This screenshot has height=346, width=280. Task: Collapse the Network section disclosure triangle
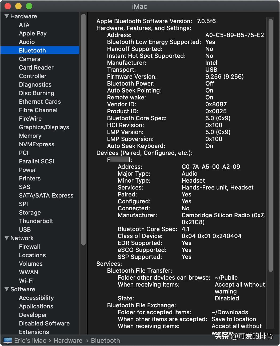point(7,238)
